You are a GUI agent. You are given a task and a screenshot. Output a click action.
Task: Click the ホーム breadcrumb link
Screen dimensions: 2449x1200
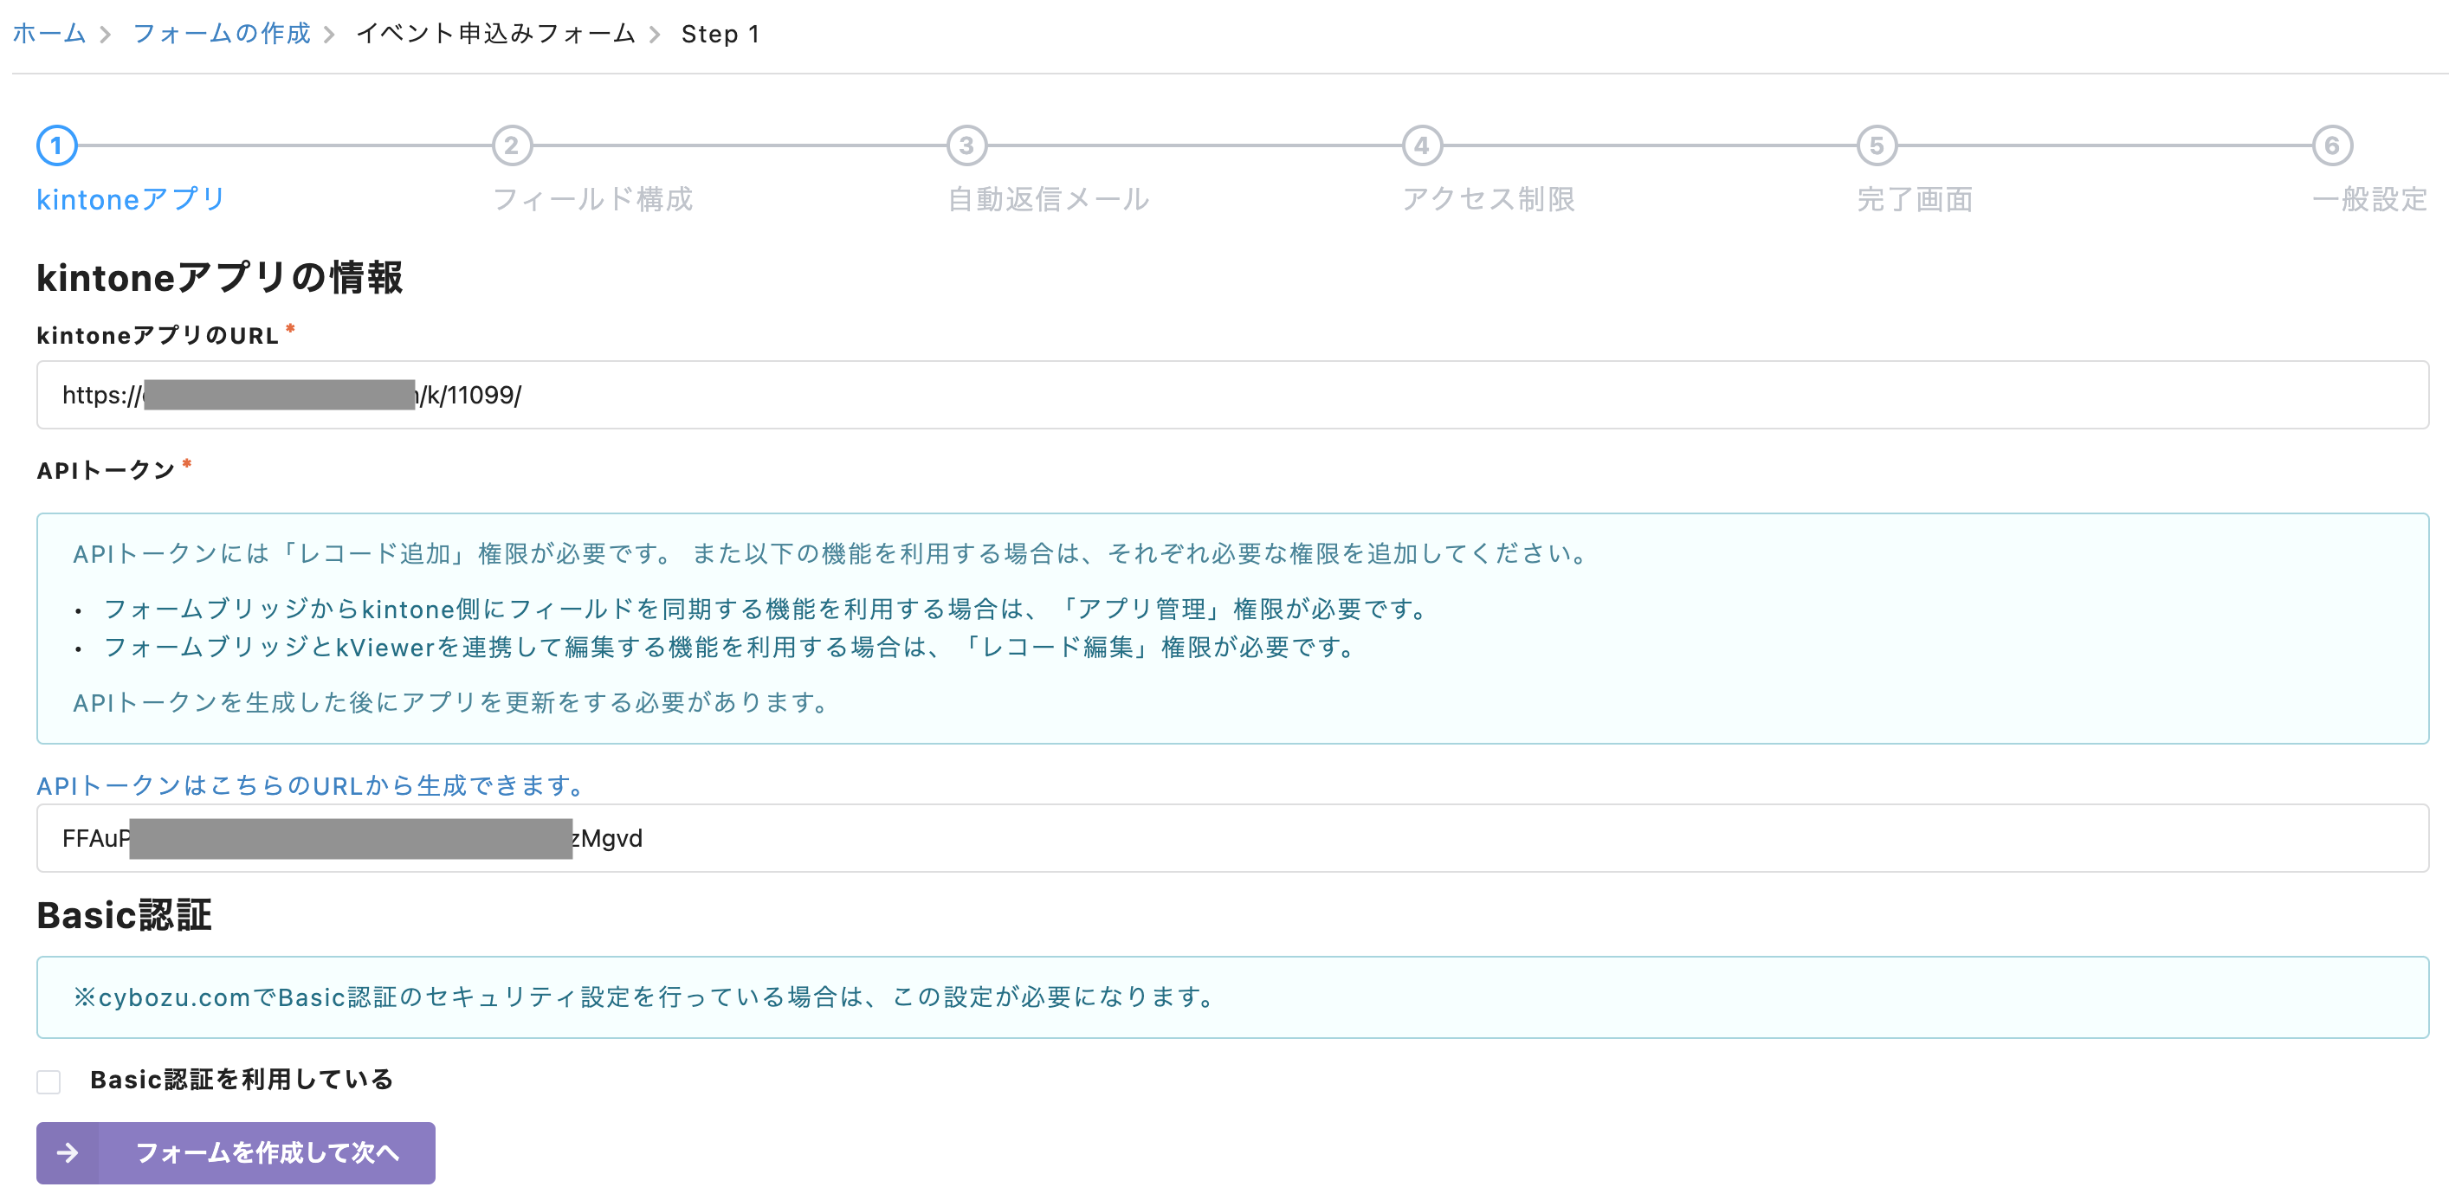(x=48, y=35)
